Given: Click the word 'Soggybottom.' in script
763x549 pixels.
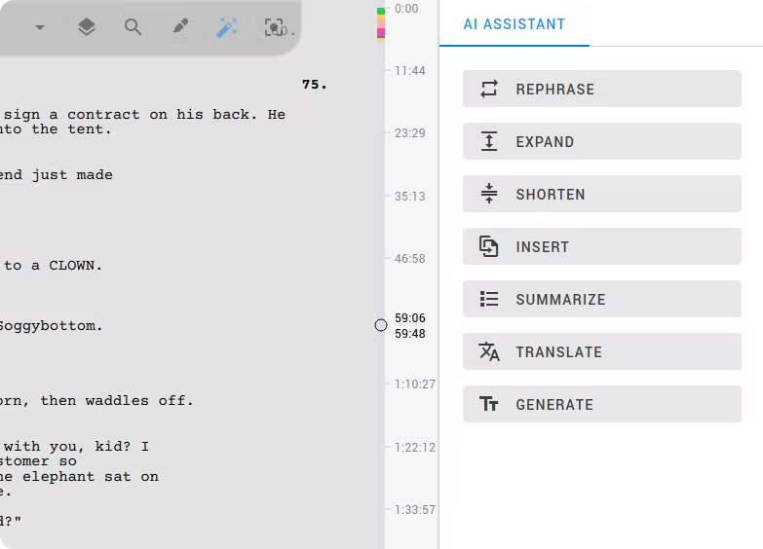Looking at the screenshot, I should 51,326.
